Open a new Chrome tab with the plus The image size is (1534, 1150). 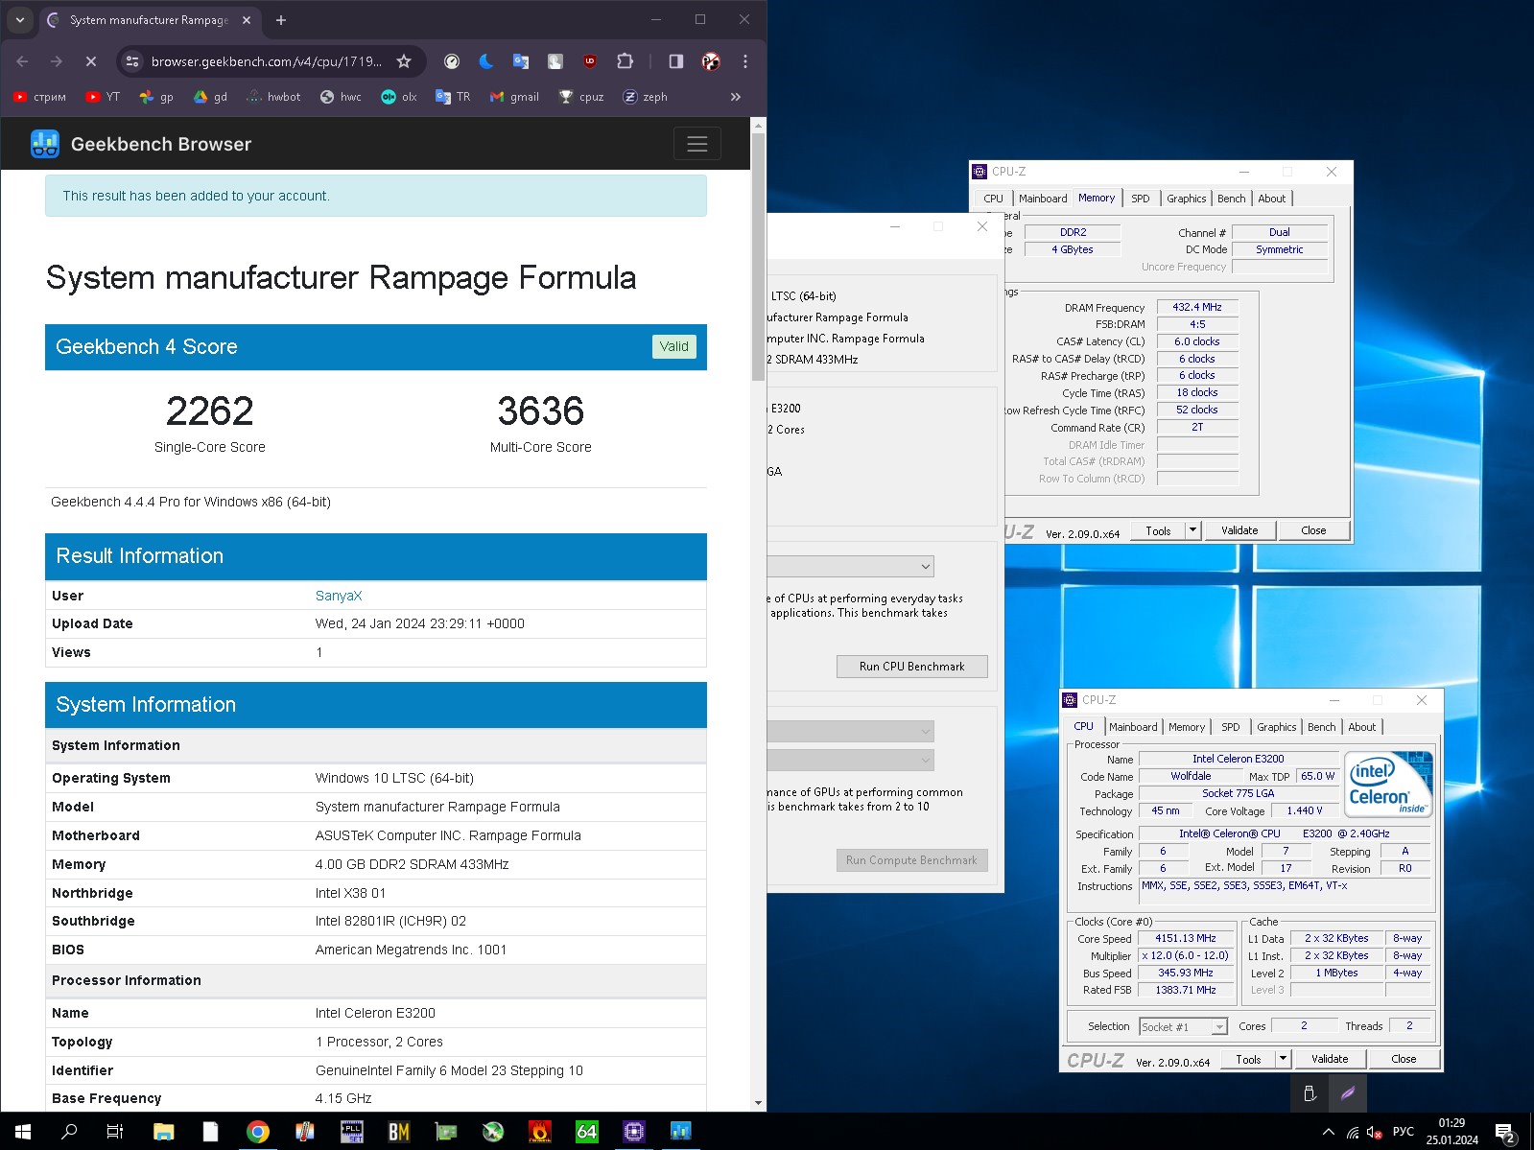pyautogui.click(x=281, y=19)
